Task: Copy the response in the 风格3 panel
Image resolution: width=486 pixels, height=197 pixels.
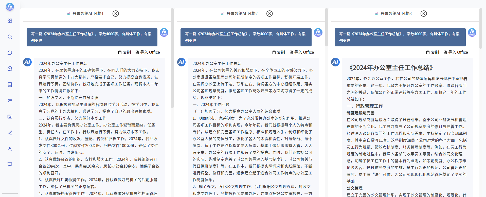Action: (x=433, y=52)
